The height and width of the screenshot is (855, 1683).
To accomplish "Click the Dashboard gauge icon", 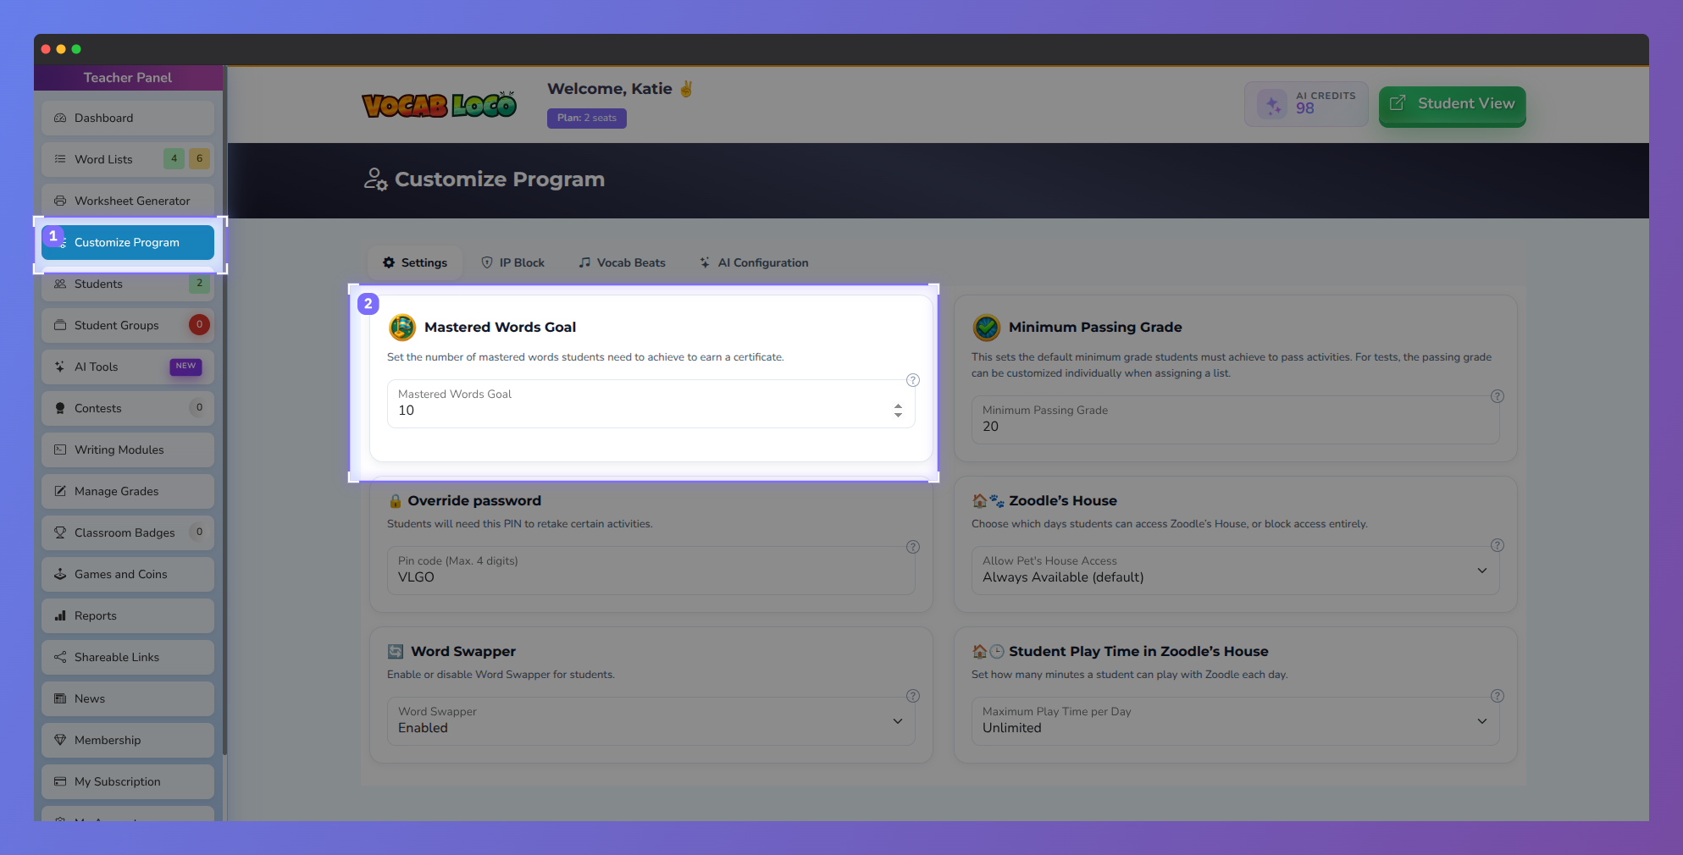I will (60, 118).
